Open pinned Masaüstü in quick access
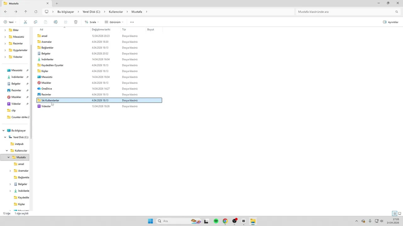The width and height of the screenshot is (403, 226). coord(16,70)
